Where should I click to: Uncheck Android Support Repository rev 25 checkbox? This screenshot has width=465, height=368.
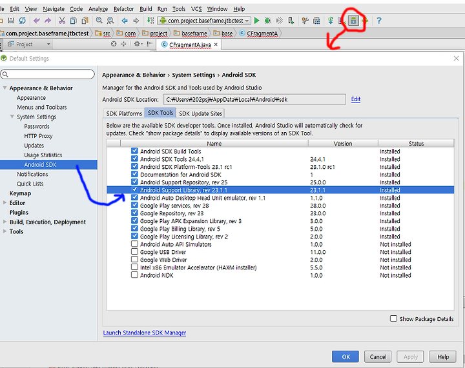(134, 182)
